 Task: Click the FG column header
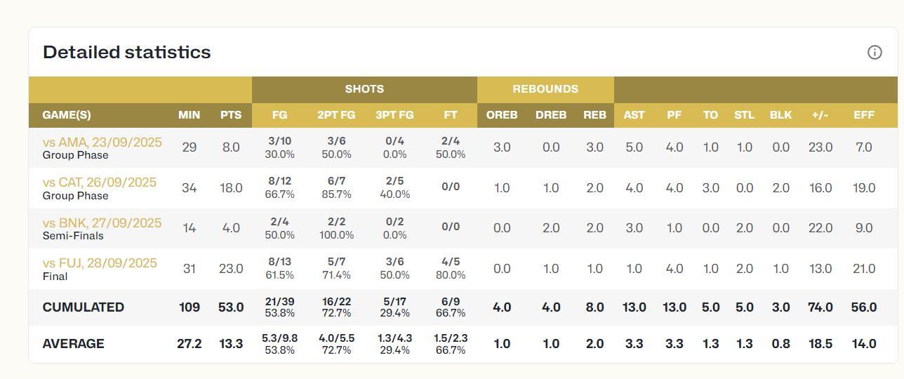(279, 115)
